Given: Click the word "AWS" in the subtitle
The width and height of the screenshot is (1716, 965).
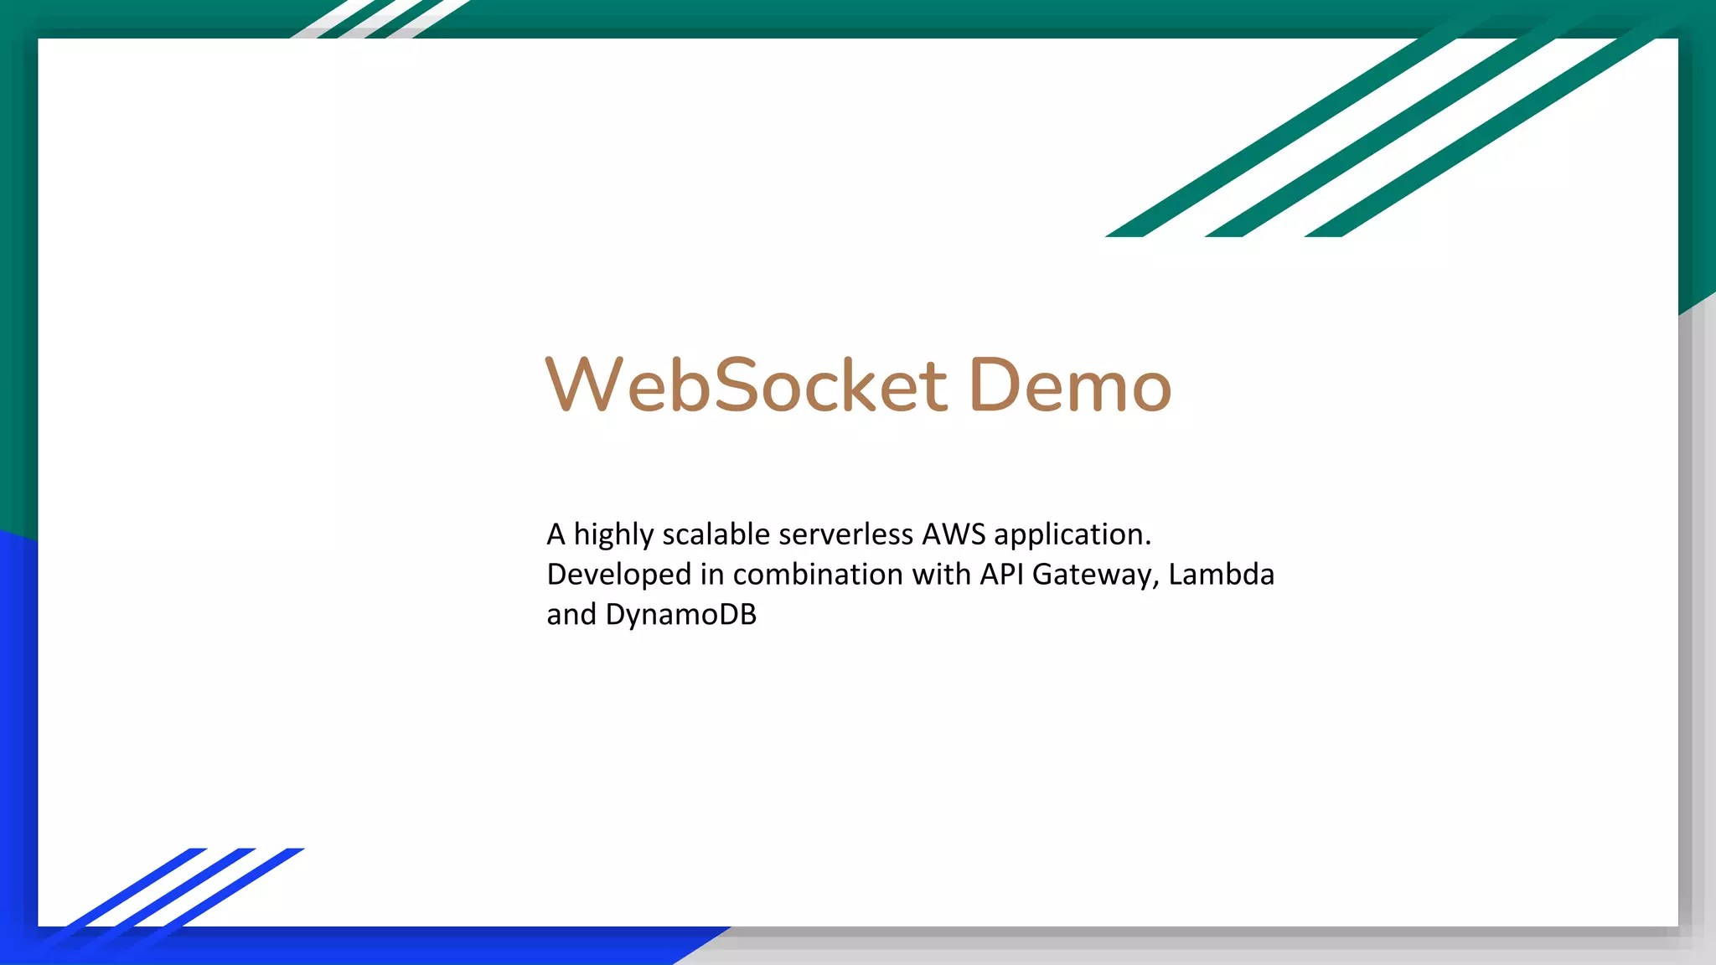Looking at the screenshot, I should (x=954, y=534).
